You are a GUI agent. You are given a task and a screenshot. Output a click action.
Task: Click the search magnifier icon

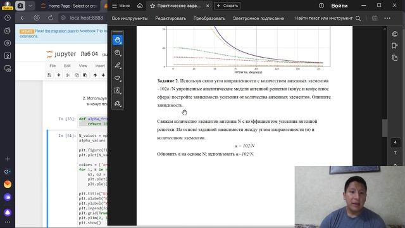pyautogui.click(x=358, y=18)
